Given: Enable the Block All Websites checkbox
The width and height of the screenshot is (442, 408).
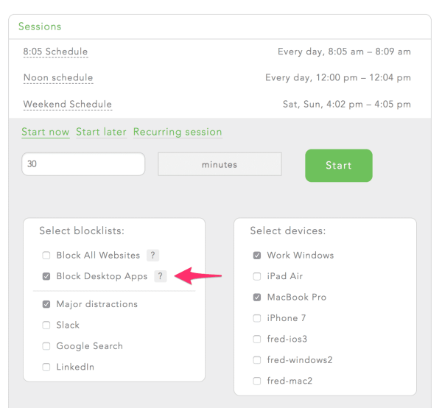Looking at the screenshot, I should [46, 256].
